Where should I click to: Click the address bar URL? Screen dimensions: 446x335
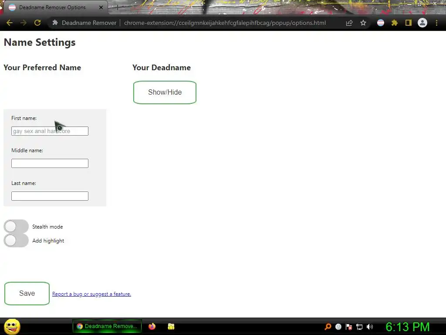tap(225, 23)
